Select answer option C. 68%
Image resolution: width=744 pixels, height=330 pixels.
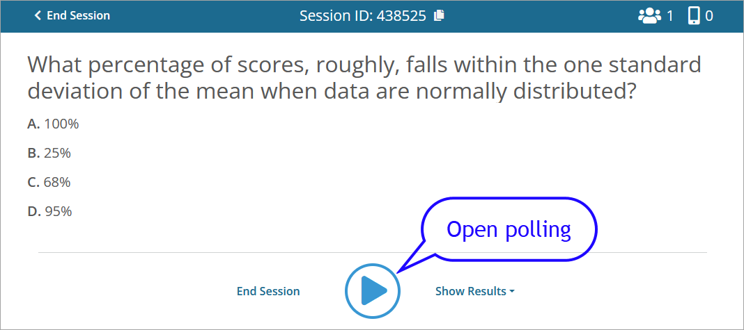(x=49, y=182)
